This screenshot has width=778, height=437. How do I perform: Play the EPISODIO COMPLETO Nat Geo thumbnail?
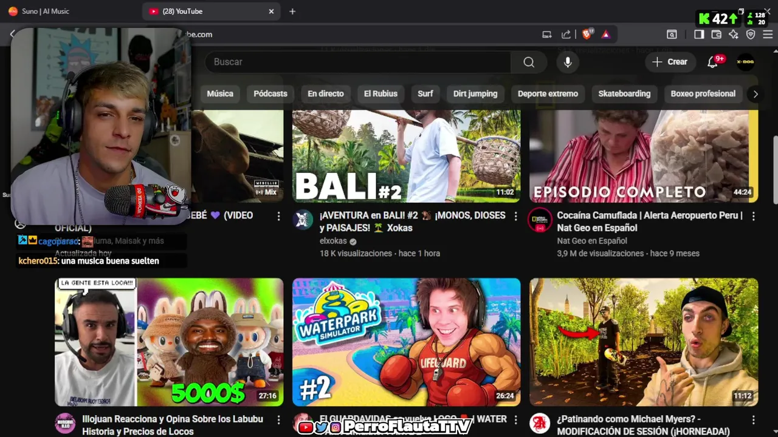click(644, 156)
